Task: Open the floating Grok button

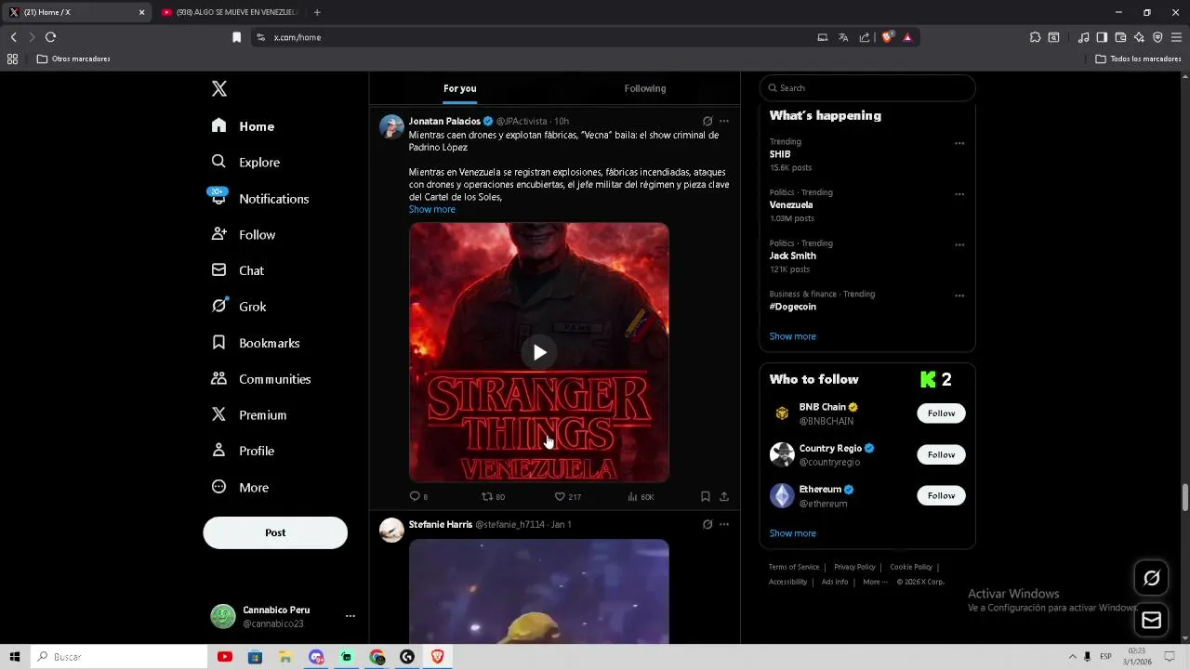Action: click(x=1151, y=578)
